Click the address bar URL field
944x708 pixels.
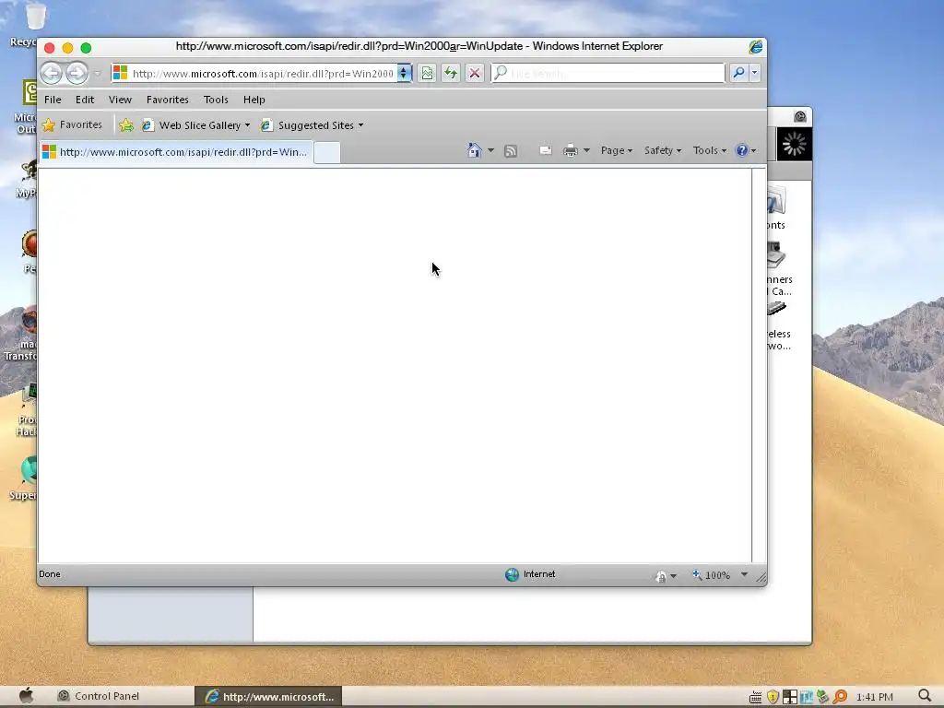tap(253, 74)
